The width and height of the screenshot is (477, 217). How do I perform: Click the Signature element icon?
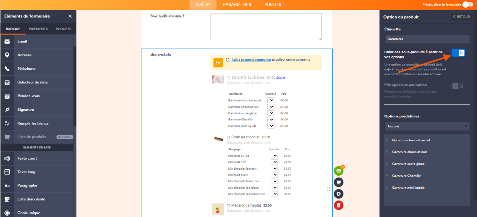pos(7,110)
